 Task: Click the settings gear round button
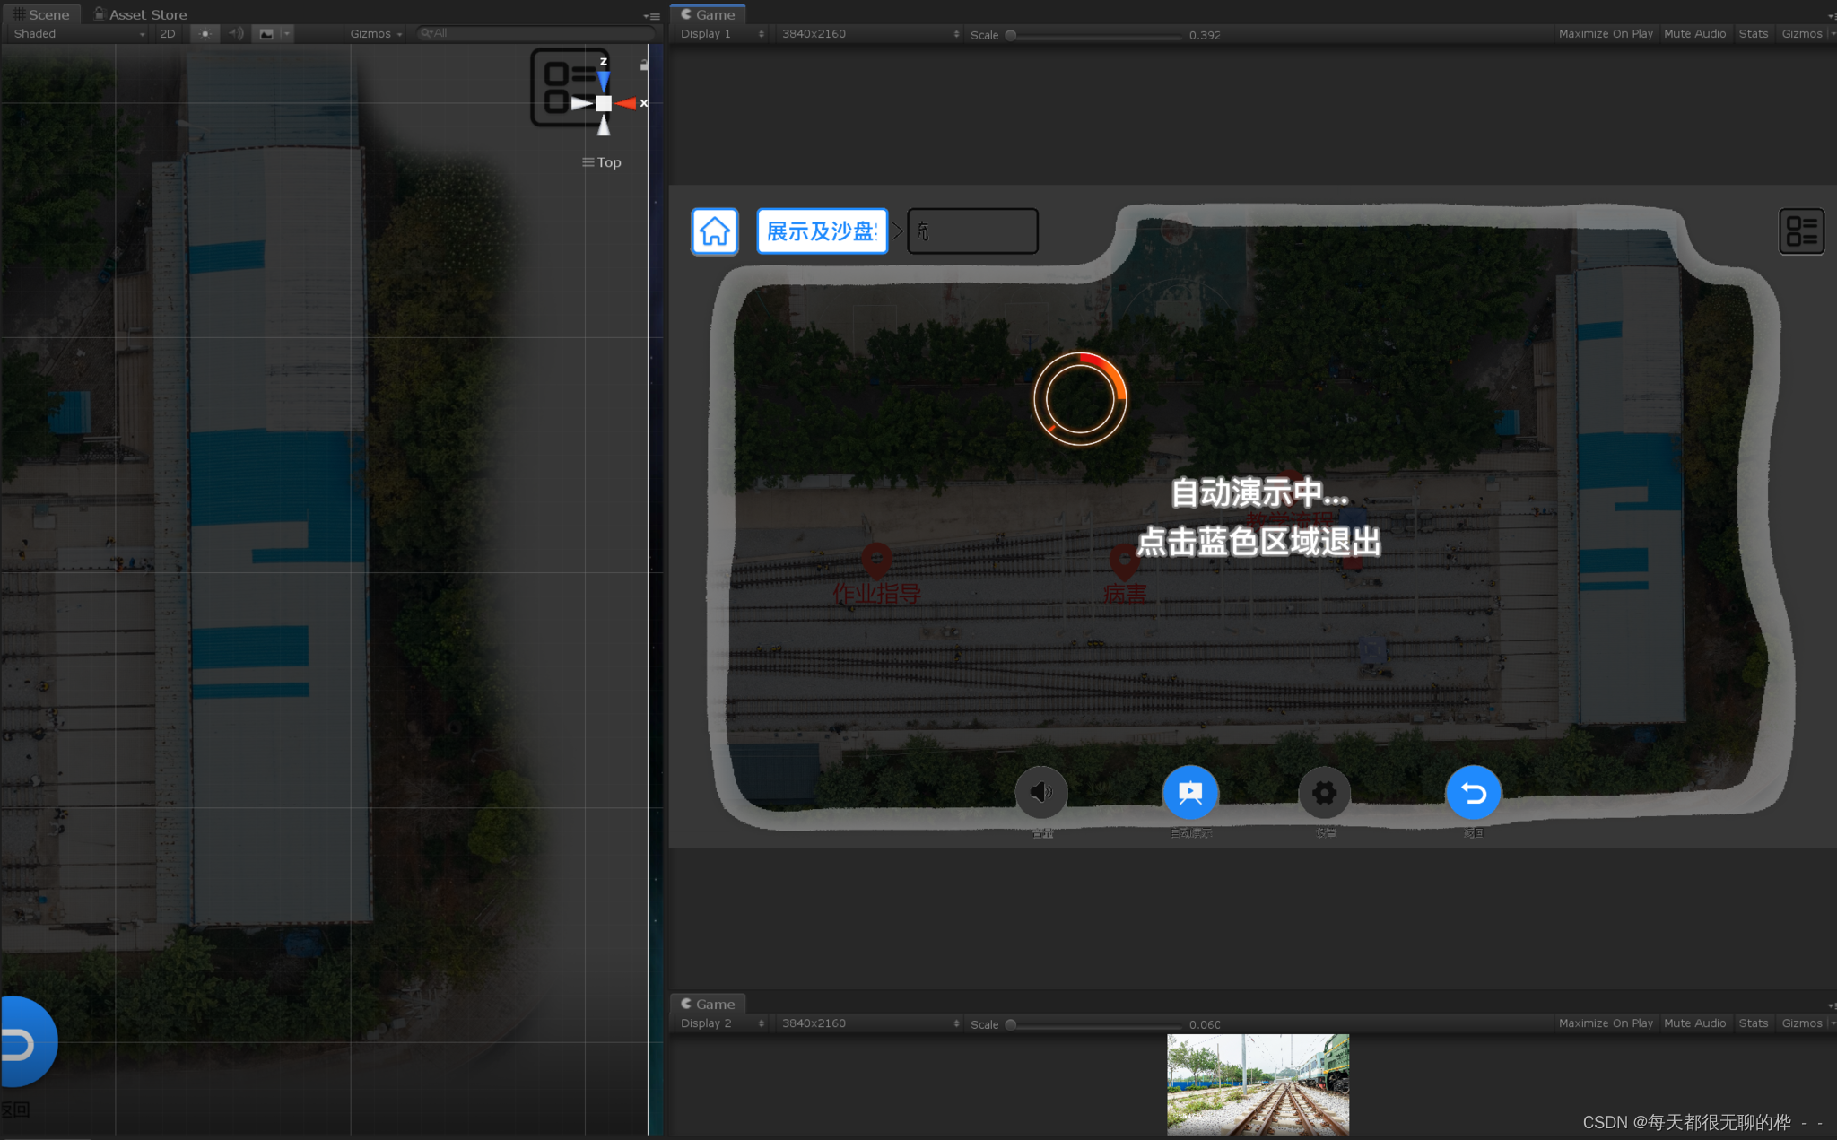click(x=1324, y=792)
